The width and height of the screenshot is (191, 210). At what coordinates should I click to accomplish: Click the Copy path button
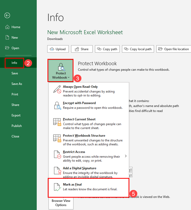107,49
